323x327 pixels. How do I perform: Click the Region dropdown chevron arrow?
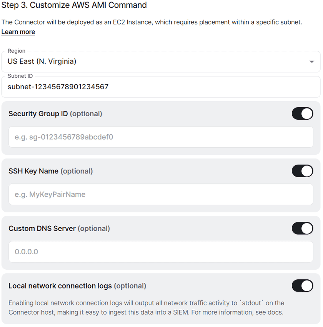(312, 61)
